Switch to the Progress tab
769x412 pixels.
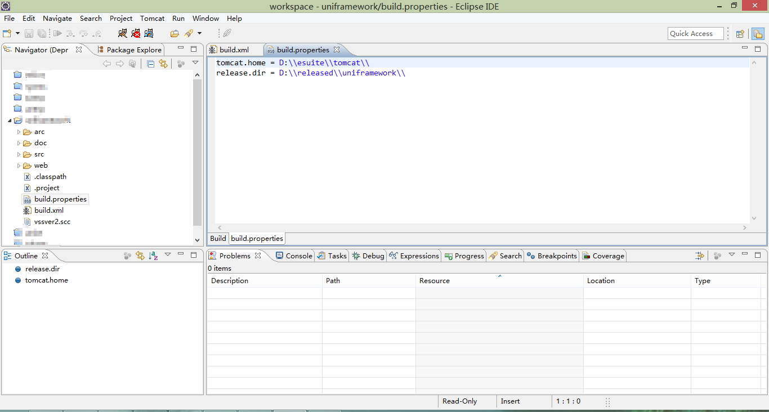[x=464, y=256]
